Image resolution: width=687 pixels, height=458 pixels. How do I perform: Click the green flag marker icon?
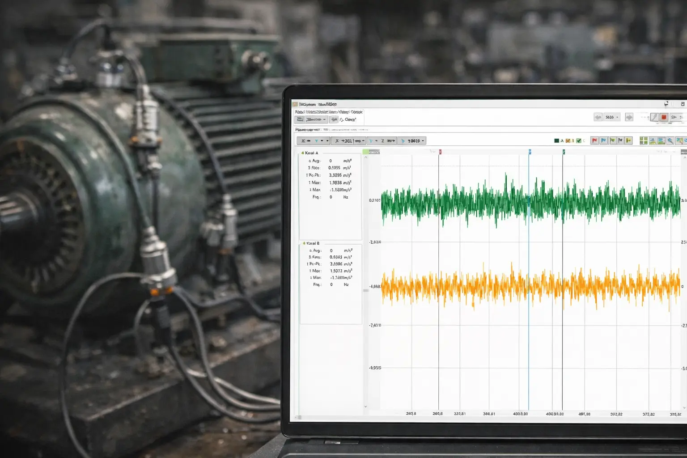[612, 140]
